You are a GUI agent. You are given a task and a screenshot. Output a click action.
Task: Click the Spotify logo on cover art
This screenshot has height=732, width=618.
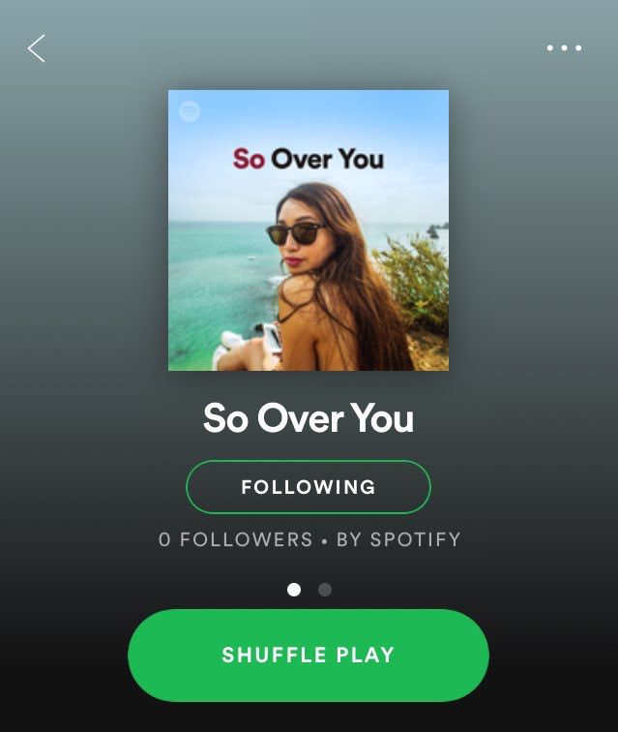tap(190, 111)
